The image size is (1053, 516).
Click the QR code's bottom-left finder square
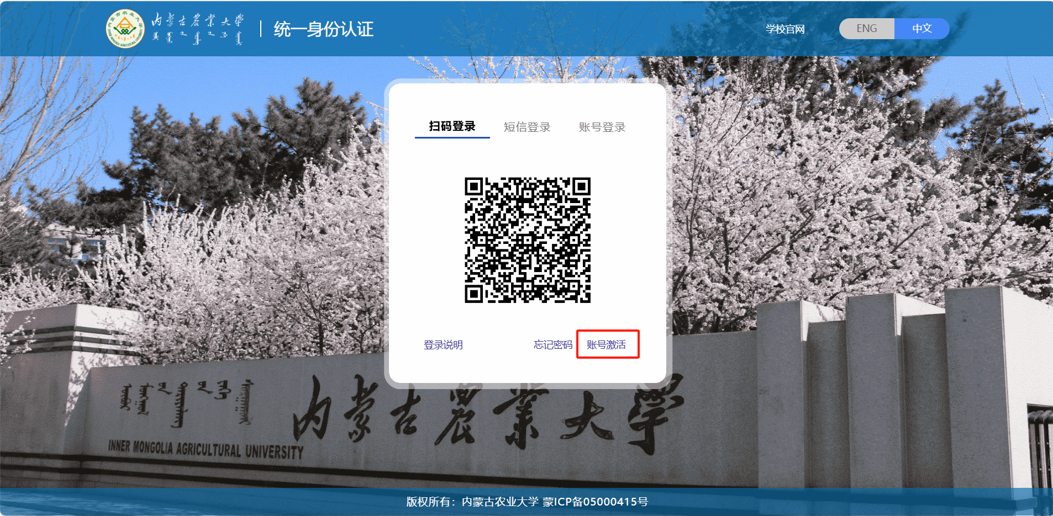pyautogui.click(x=473, y=294)
